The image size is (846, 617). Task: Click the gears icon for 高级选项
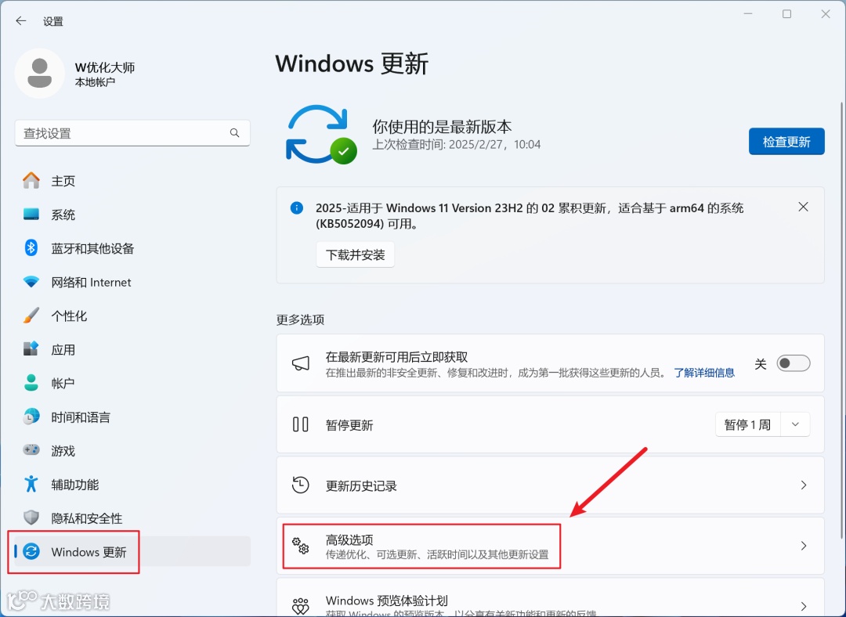pyautogui.click(x=301, y=545)
